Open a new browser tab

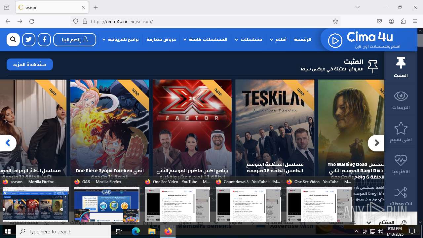tap(96, 7)
